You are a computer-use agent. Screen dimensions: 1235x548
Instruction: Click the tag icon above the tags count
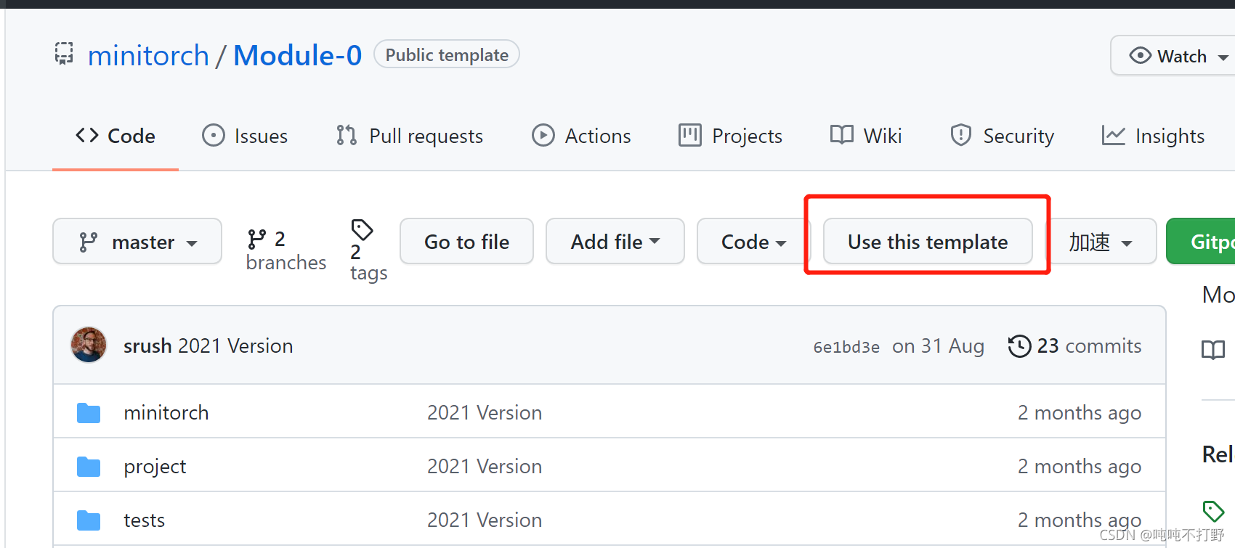click(x=362, y=230)
